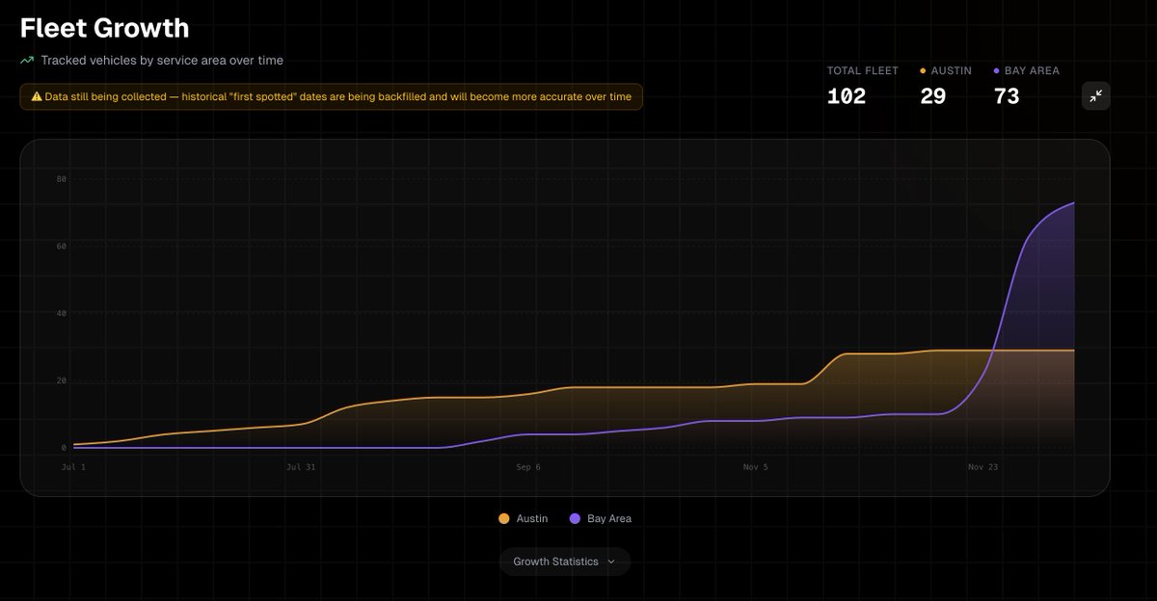This screenshot has height=601, width=1157.
Task: Click the 20 y-axis label
Action: click(x=61, y=380)
